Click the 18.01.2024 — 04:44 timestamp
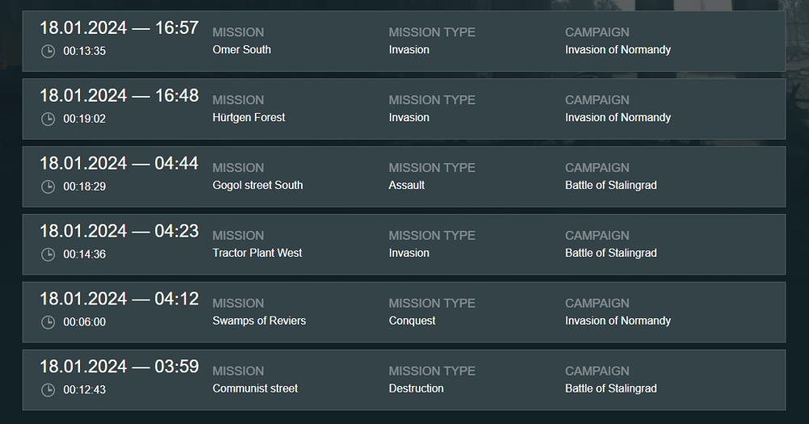 tap(119, 164)
